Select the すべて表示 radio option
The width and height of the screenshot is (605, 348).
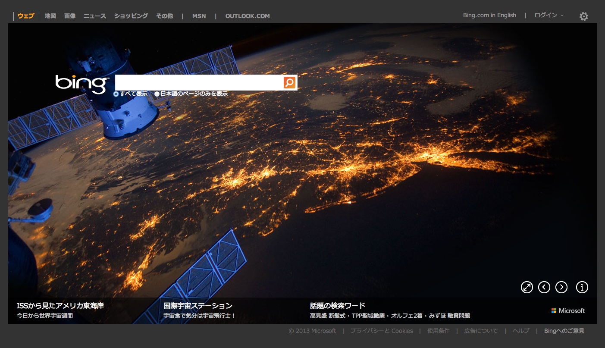(x=116, y=94)
